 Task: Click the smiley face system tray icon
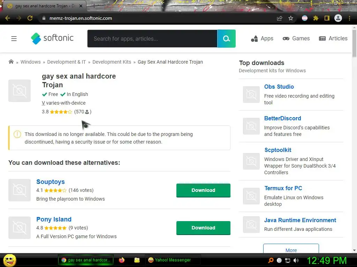point(279,260)
